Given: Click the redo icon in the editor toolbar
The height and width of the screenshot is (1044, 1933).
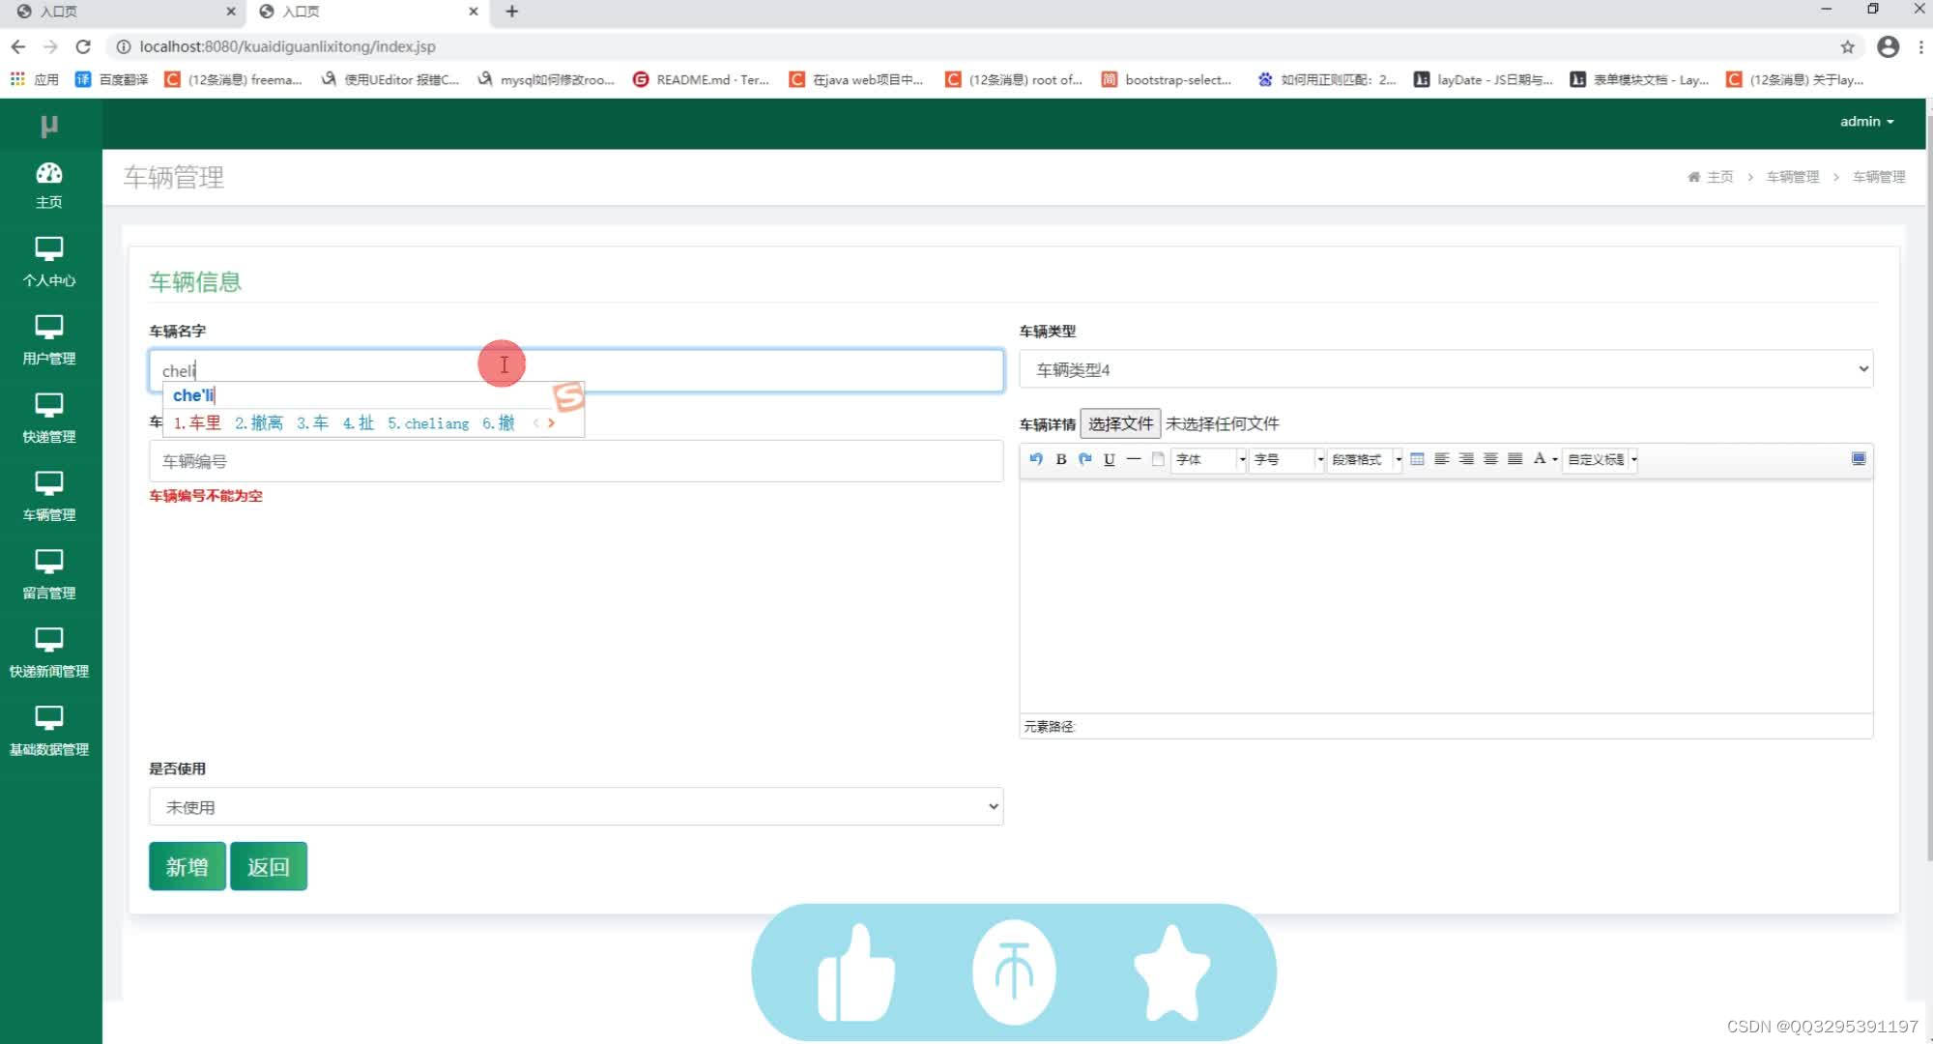Looking at the screenshot, I should (x=1084, y=459).
